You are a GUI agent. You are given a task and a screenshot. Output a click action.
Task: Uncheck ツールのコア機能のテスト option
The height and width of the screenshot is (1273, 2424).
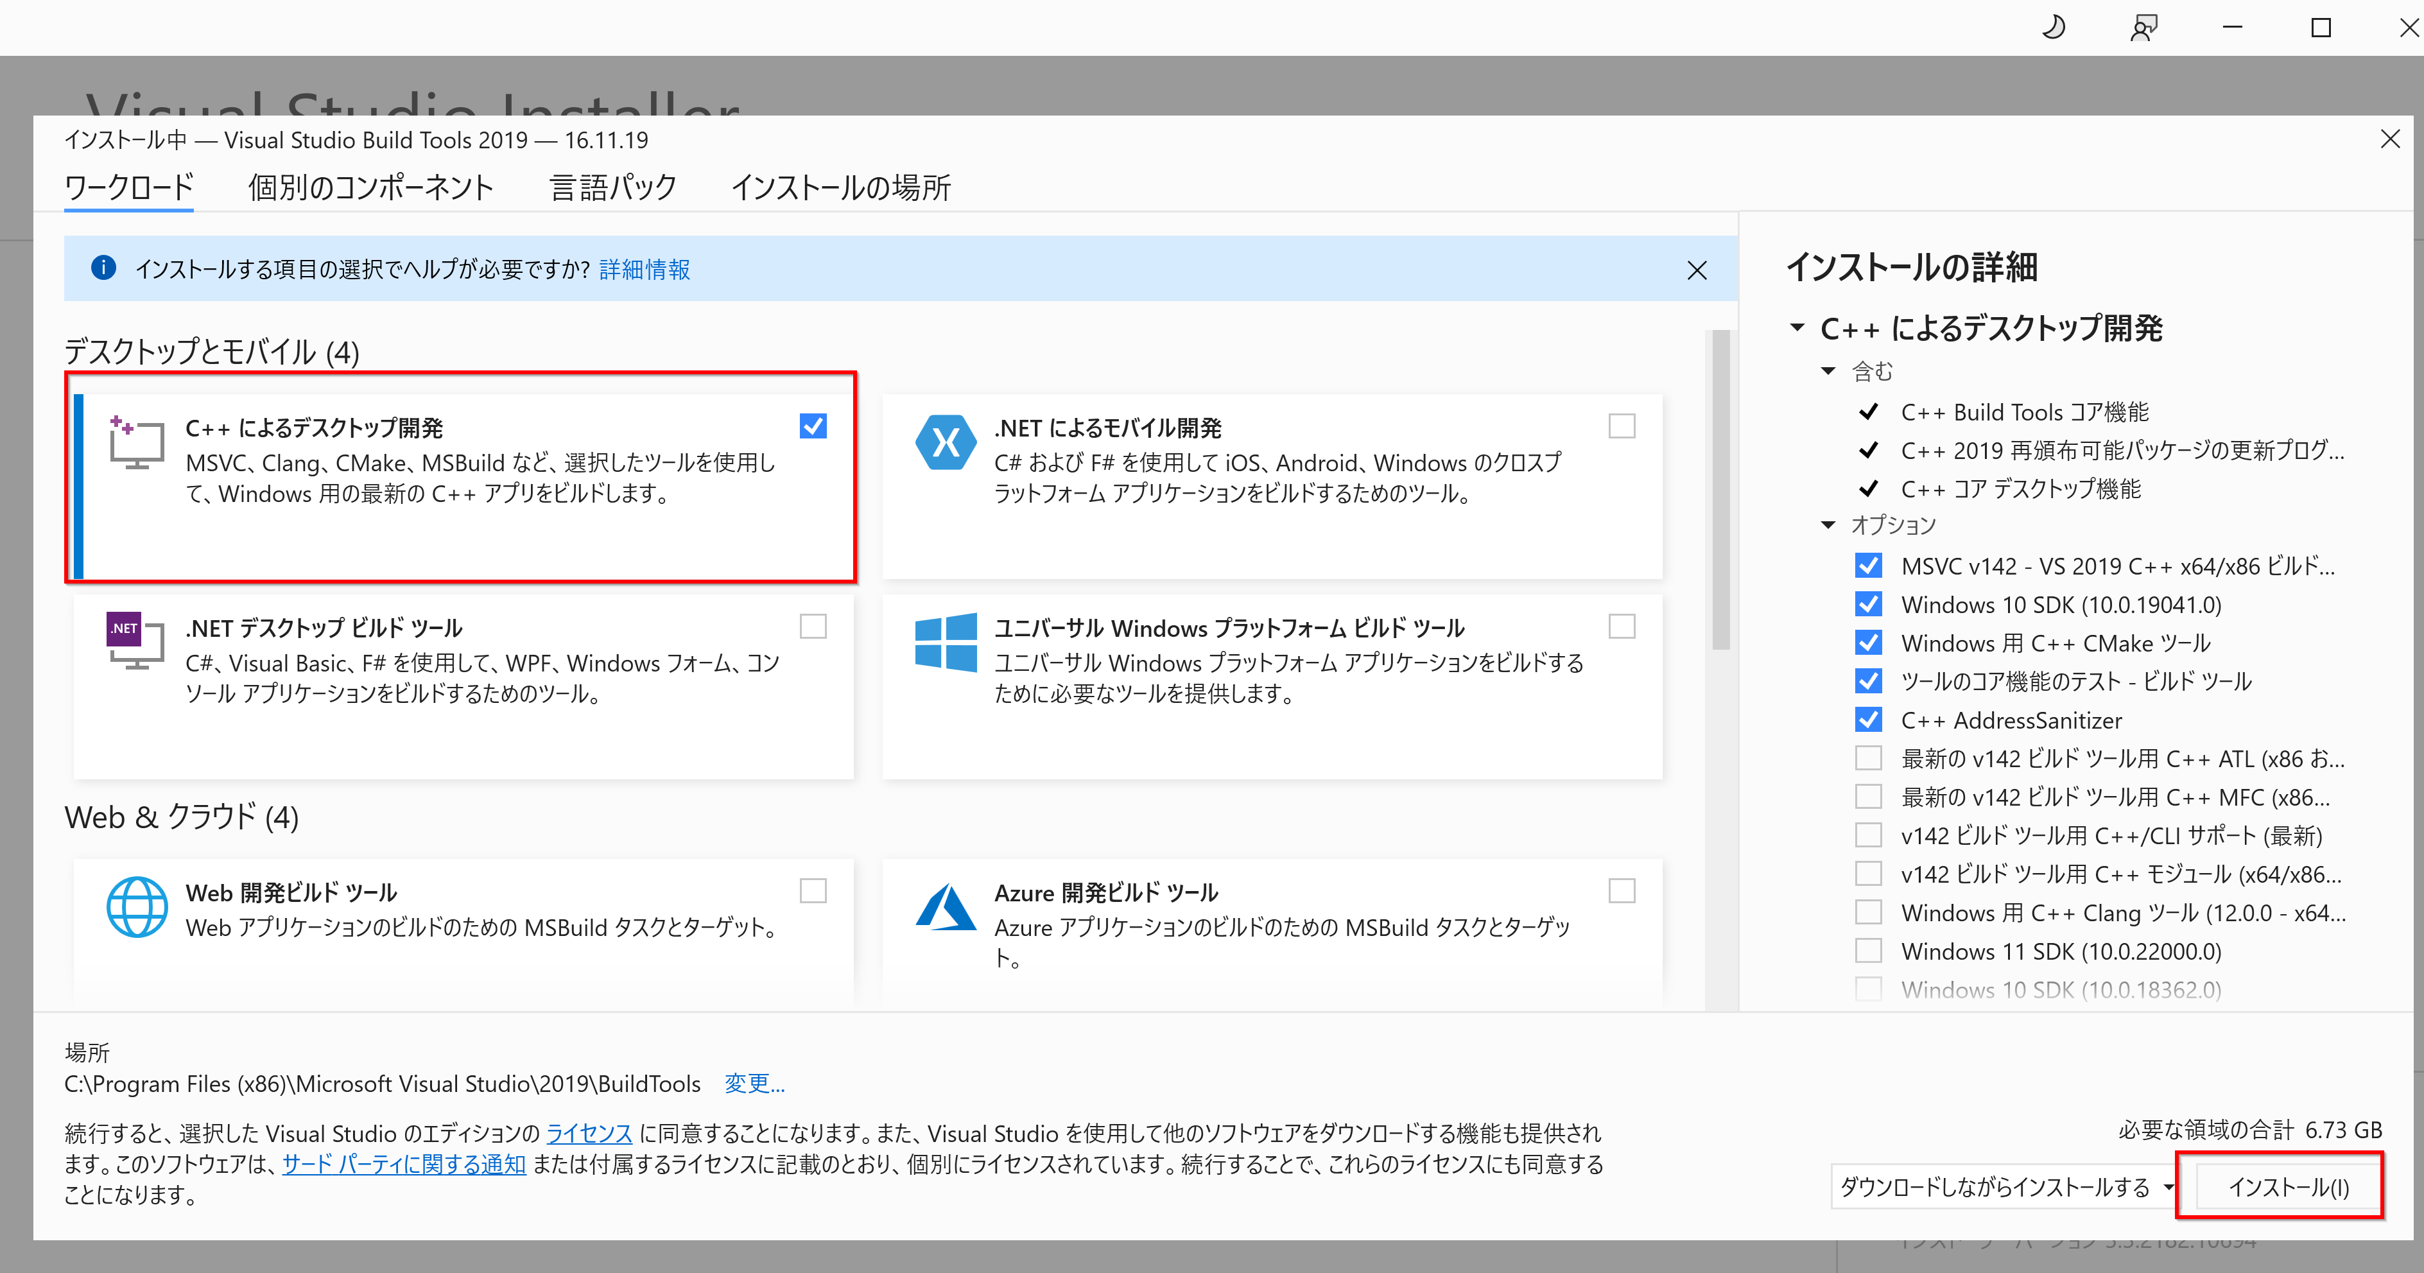pos(1868,681)
